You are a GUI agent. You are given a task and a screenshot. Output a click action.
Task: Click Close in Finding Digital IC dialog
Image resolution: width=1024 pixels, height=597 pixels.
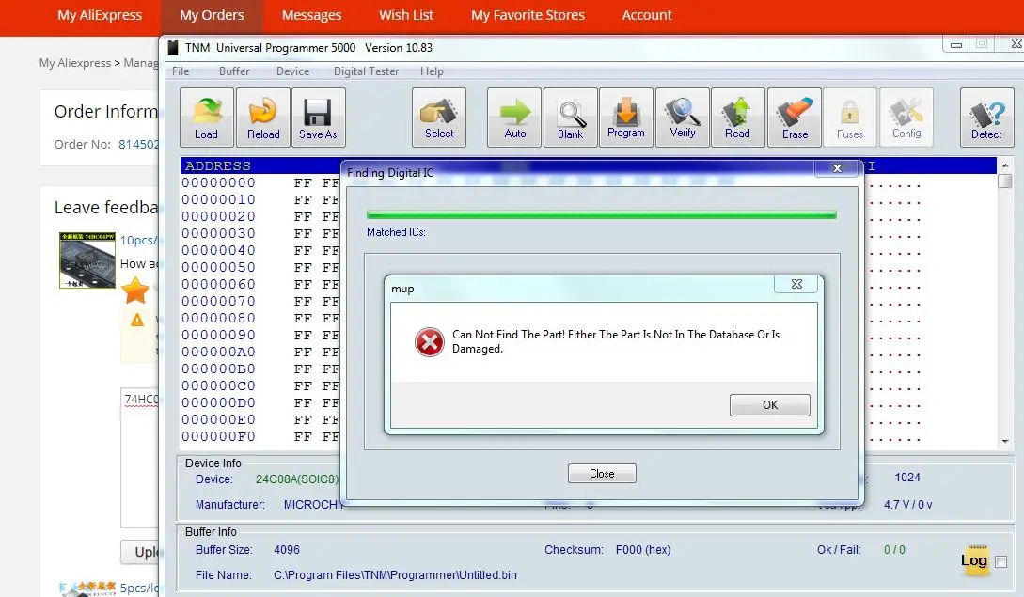(x=602, y=474)
